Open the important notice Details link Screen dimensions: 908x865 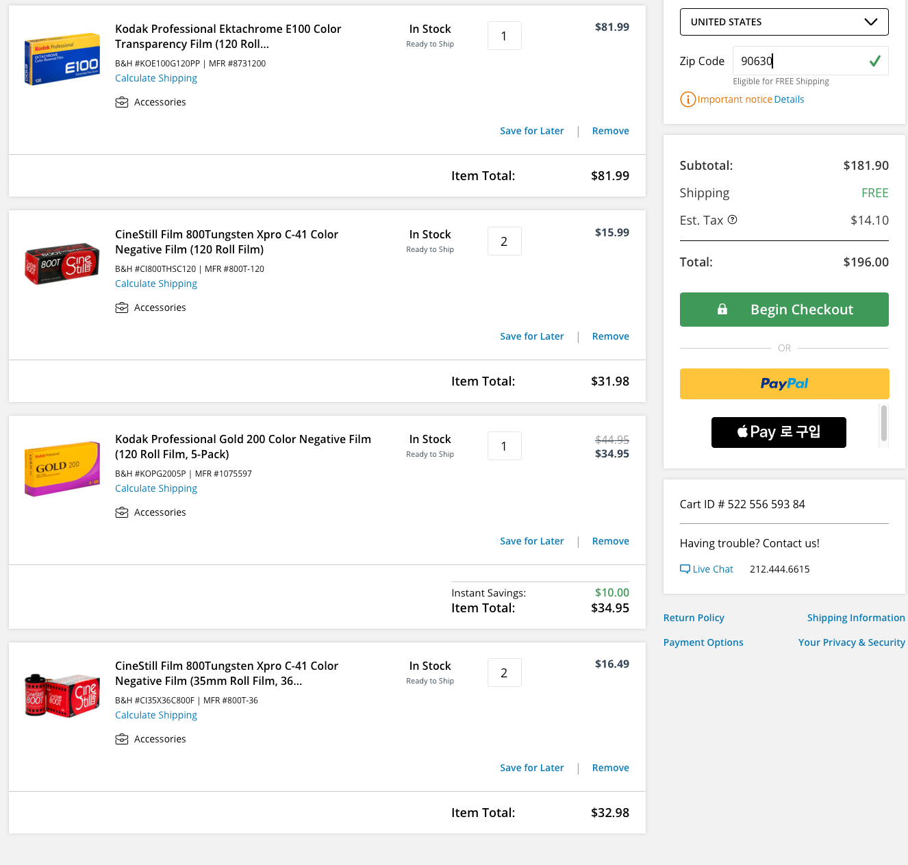[x=789, y=99]
